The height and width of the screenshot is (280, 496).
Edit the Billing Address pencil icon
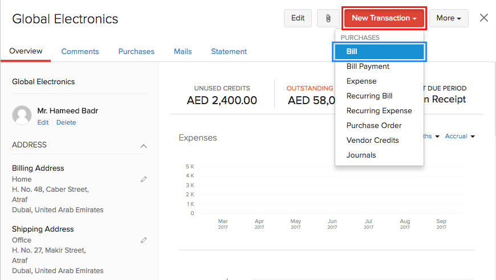point(144,179)
